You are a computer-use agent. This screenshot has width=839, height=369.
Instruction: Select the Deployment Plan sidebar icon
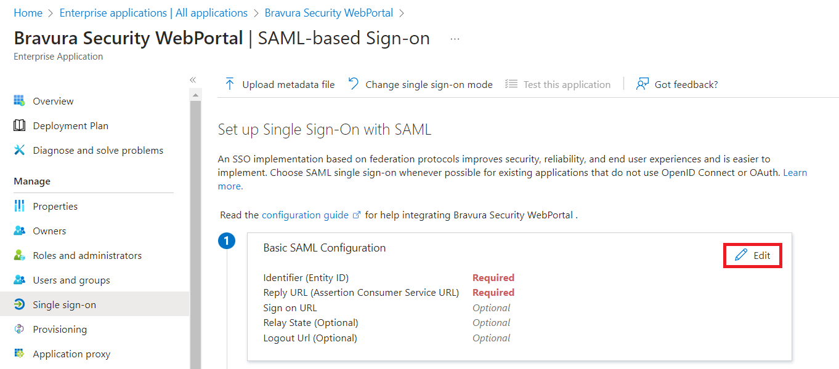[19, 125]
